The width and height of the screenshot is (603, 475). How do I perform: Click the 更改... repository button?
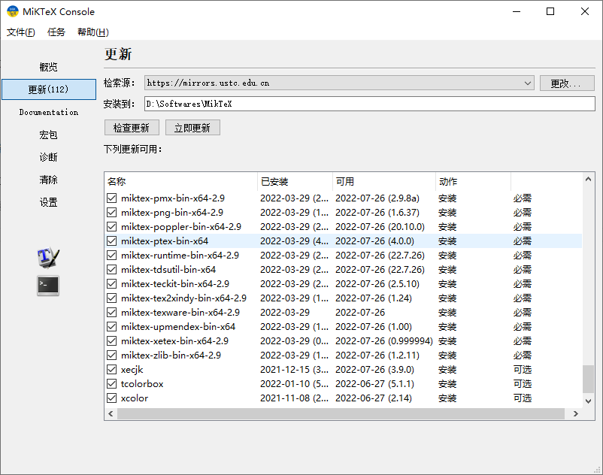coord(567,83)
